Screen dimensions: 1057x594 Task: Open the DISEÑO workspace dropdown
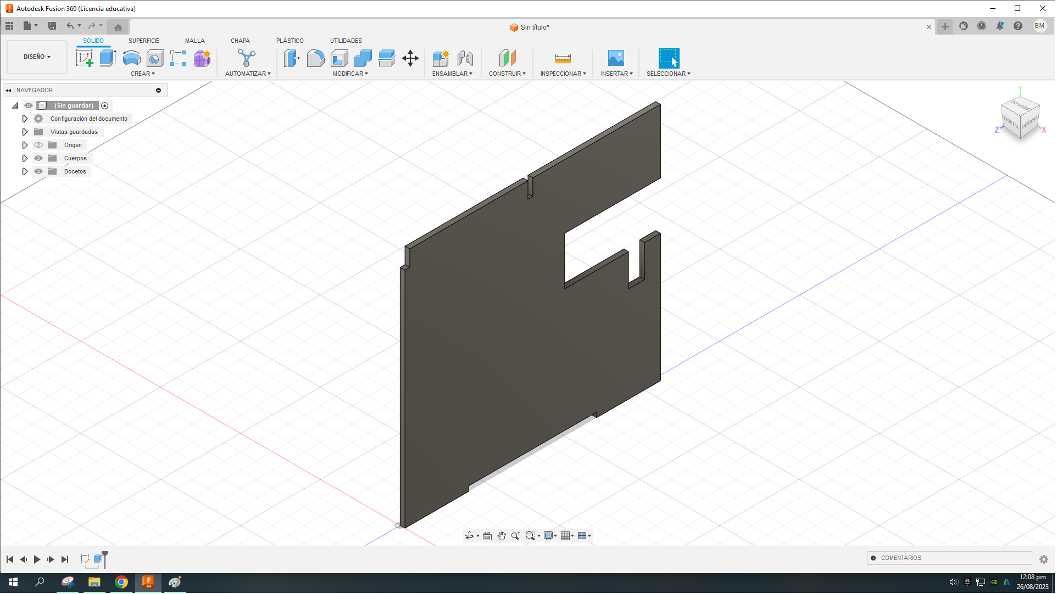coord(37,57)
